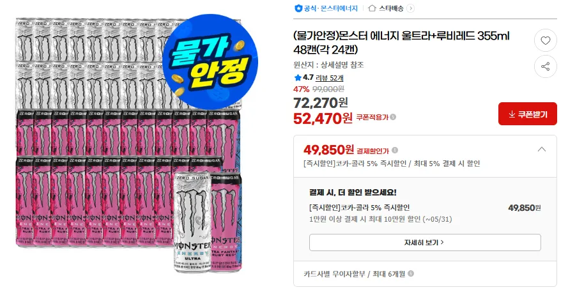Image resolution: width=568 pixels, height=292 pixels.
Task: Open info icon beside 결제할인가
Action: coord(393,151)
